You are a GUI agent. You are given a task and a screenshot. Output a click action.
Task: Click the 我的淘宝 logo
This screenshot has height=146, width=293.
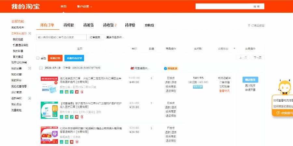(23, 7)
